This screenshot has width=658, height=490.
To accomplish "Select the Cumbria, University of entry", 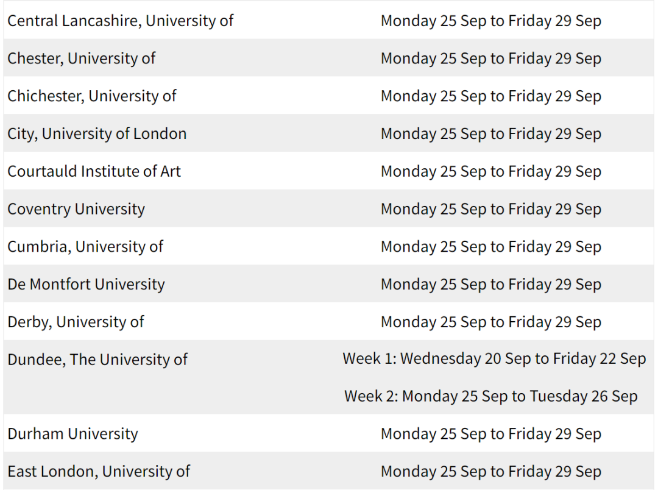I will point(85,247).
